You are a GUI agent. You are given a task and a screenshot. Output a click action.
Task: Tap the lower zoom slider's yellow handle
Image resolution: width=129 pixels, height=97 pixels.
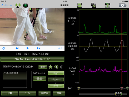[x=116, y=94]
